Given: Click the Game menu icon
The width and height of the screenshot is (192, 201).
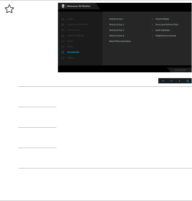Looking at the screenshot, I should [x=63, y=19].
